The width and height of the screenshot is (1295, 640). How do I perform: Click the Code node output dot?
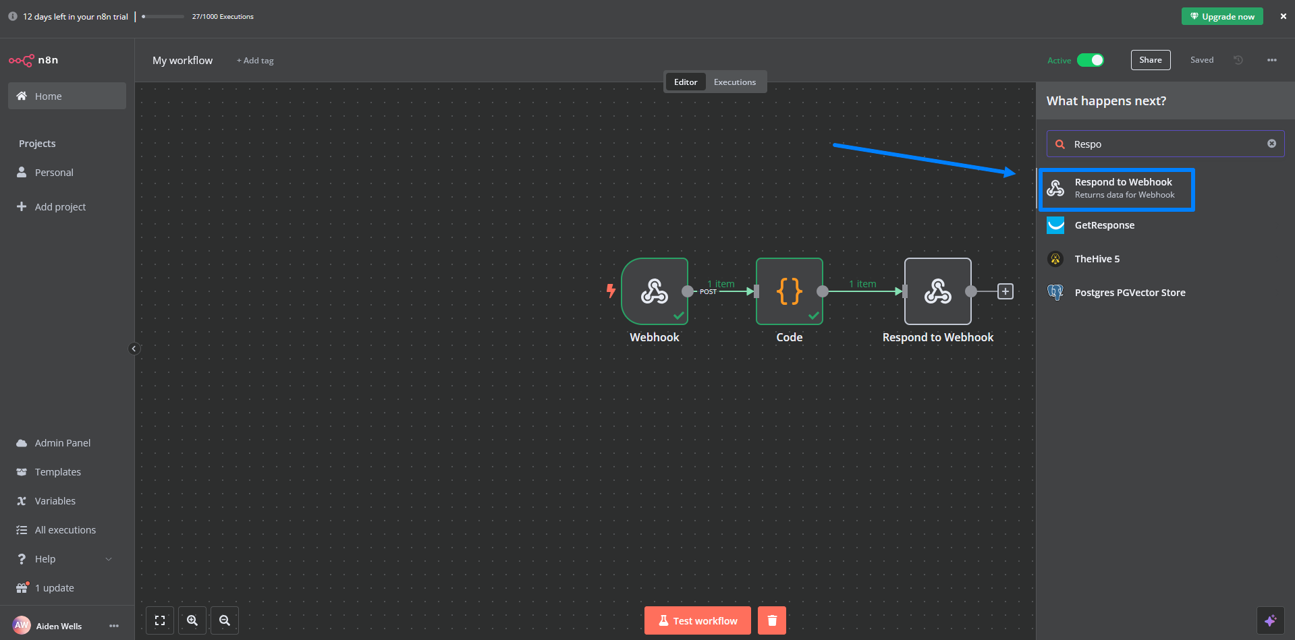tap(823, 291)
